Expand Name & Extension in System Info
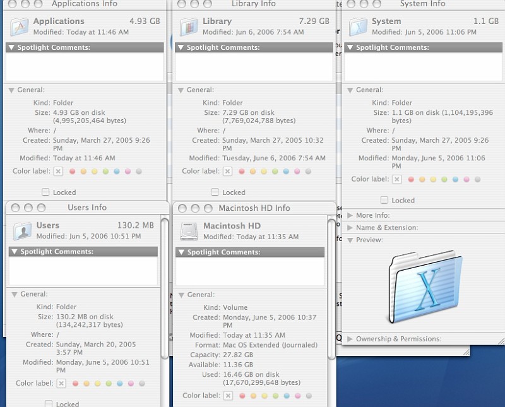The width and height of the screenshot is (505, 407). point(350,228)
